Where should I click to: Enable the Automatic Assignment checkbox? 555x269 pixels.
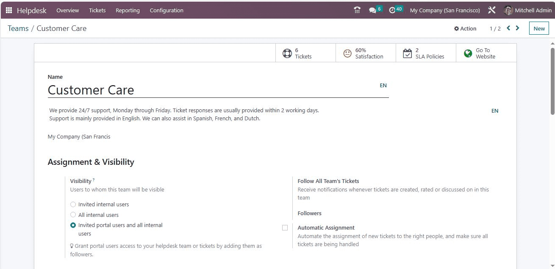tap(285, 228)
